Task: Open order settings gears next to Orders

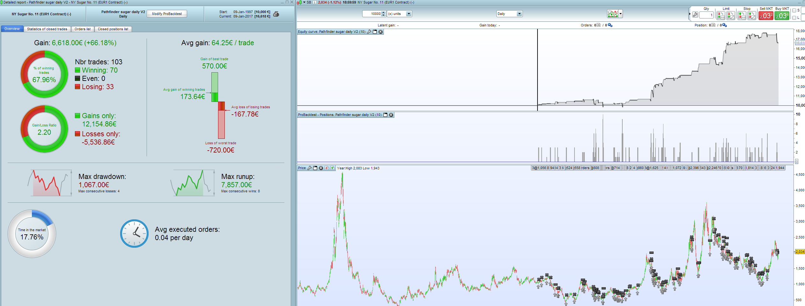Action: 610,25
